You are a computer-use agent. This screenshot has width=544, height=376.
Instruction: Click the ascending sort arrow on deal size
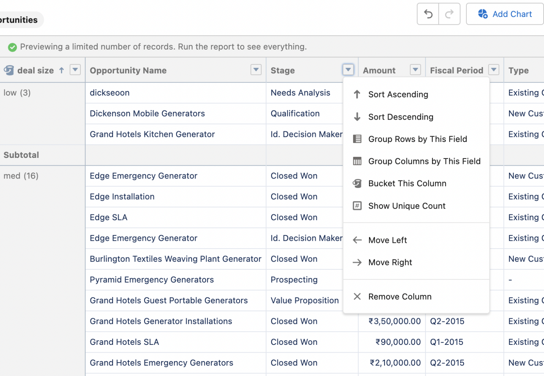[62, 70]
